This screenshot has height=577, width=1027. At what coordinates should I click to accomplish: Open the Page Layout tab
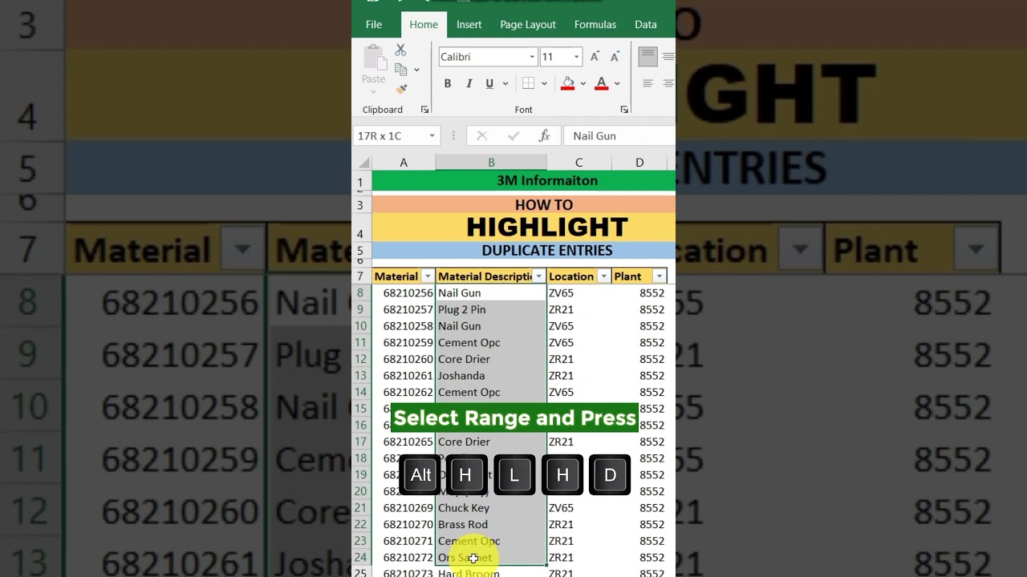(x=528, y=25)
